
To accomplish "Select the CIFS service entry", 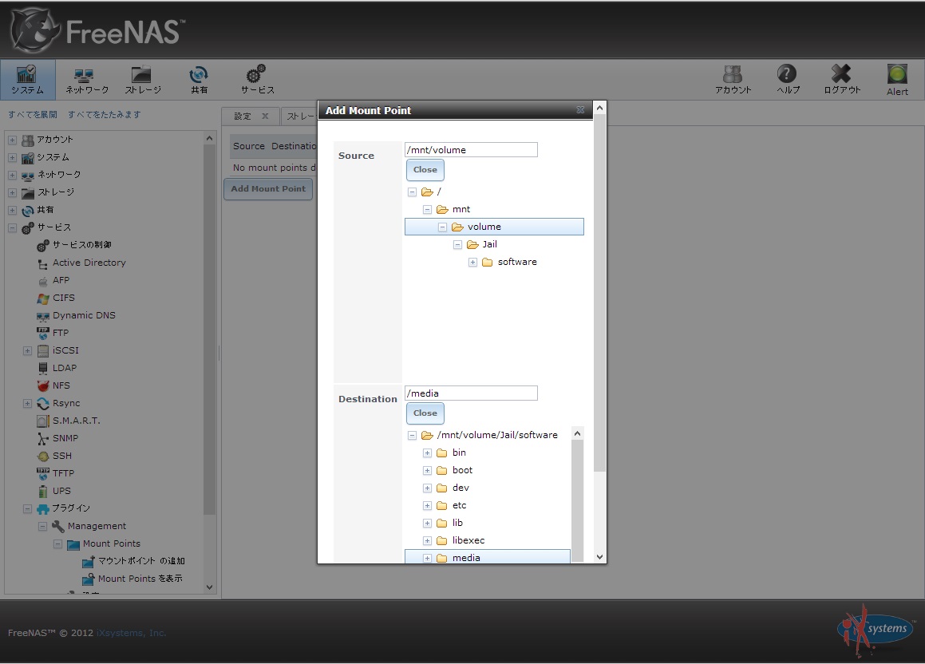I will pyautogui.click(x=64, y=298).
